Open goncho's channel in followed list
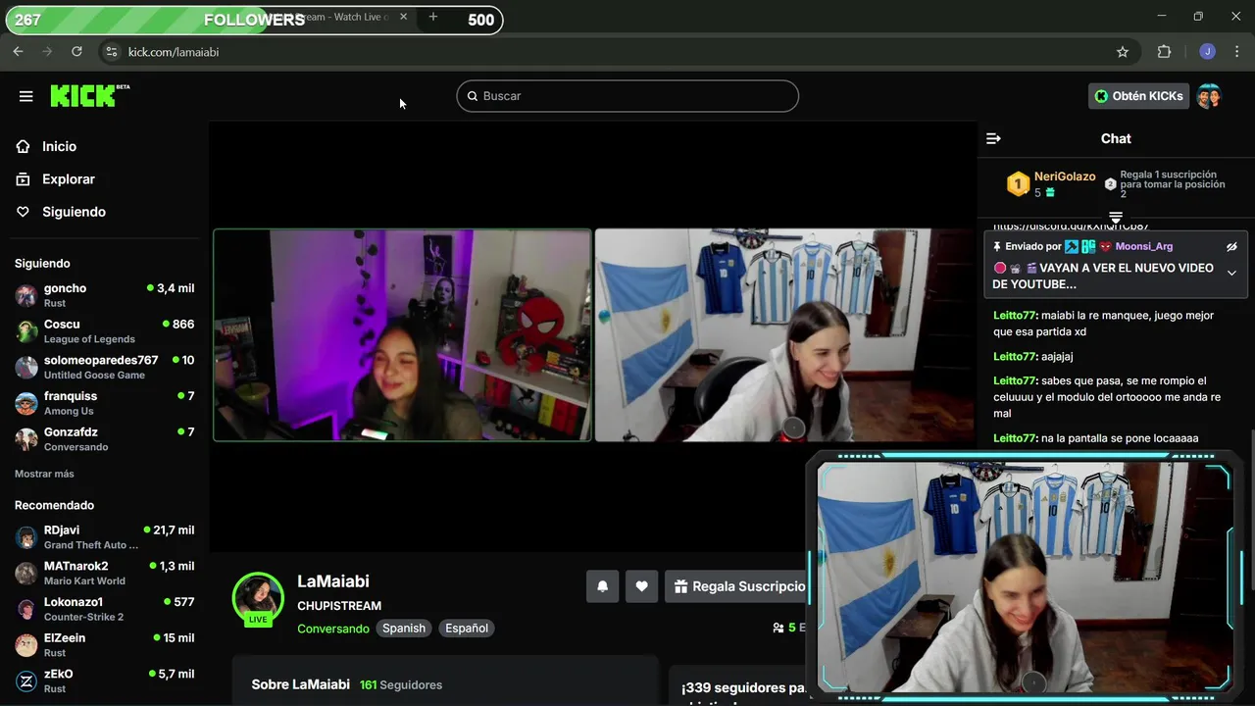Viewport: 1255px width, 706px height. click(104, 295)
